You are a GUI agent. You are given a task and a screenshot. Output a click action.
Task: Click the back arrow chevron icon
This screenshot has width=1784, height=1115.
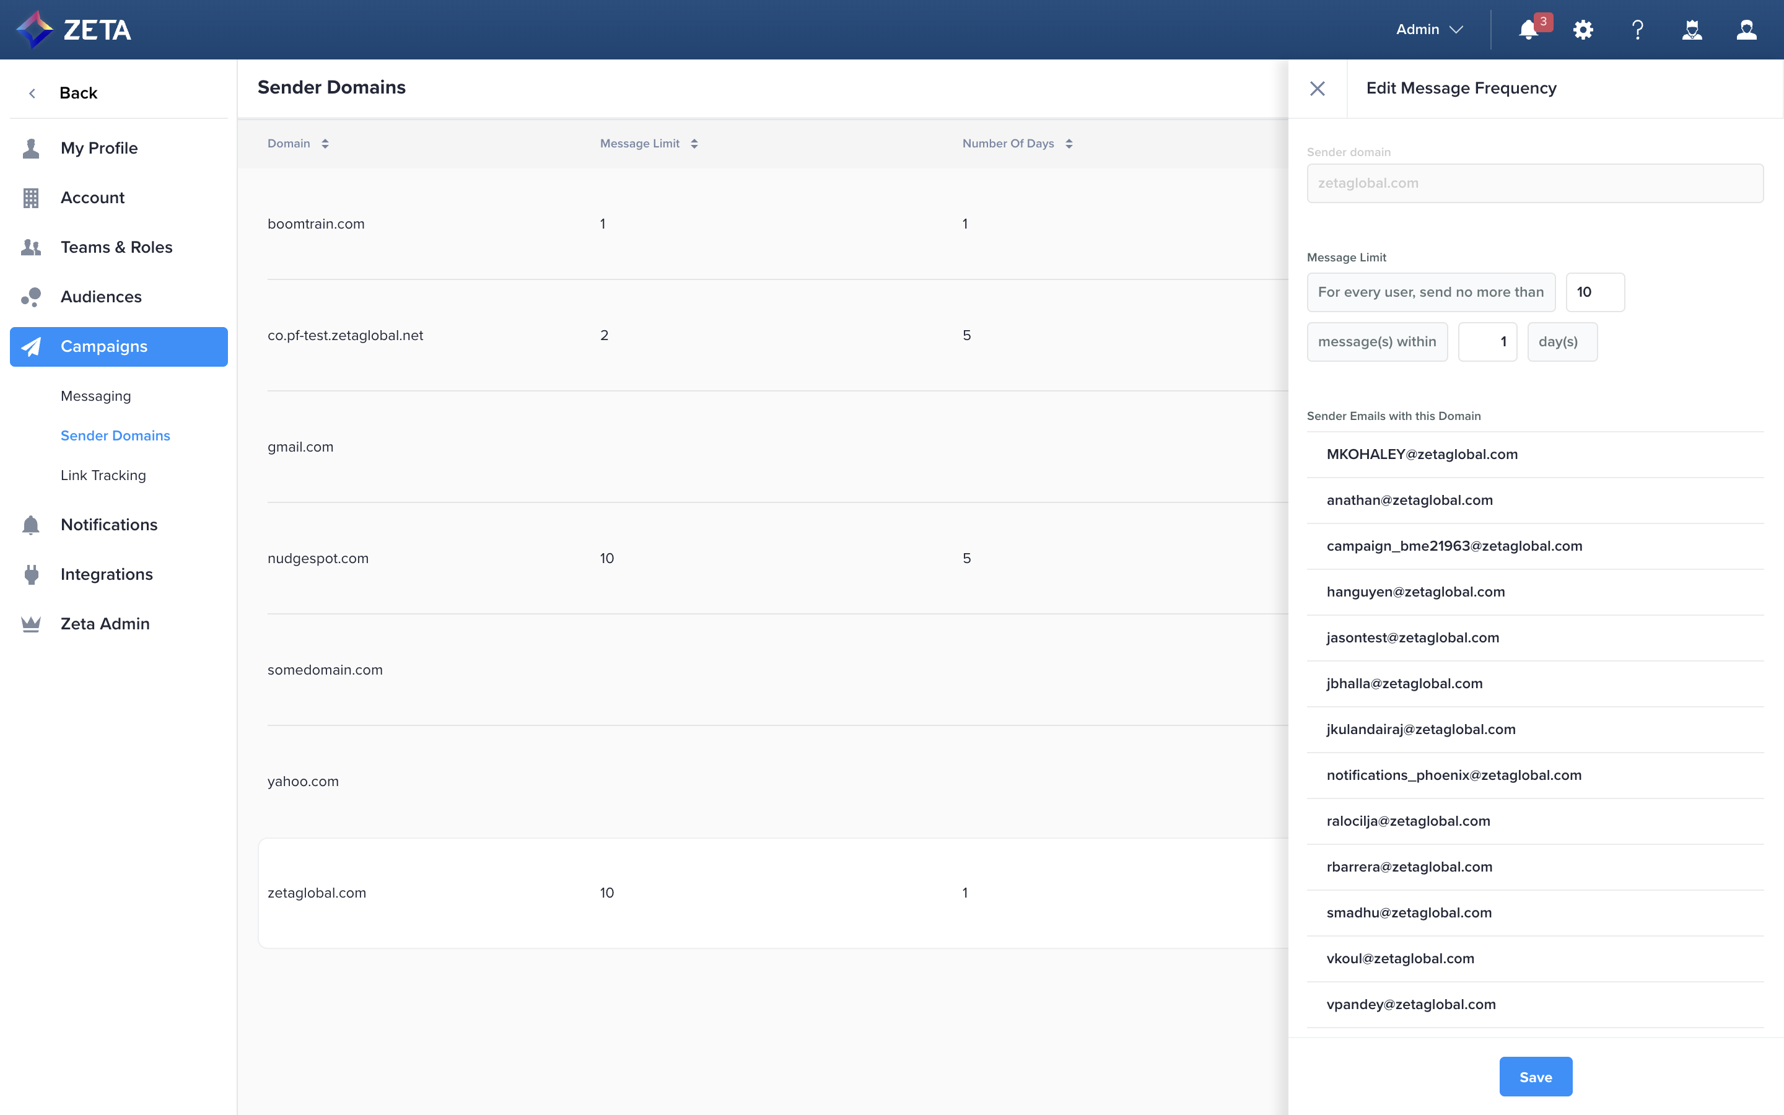(32, 93)
